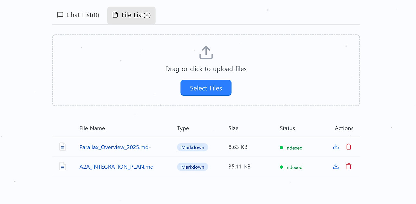Click the Markdown badge for A2A_INTEGRATION_PLAN.md

point(192,167)
